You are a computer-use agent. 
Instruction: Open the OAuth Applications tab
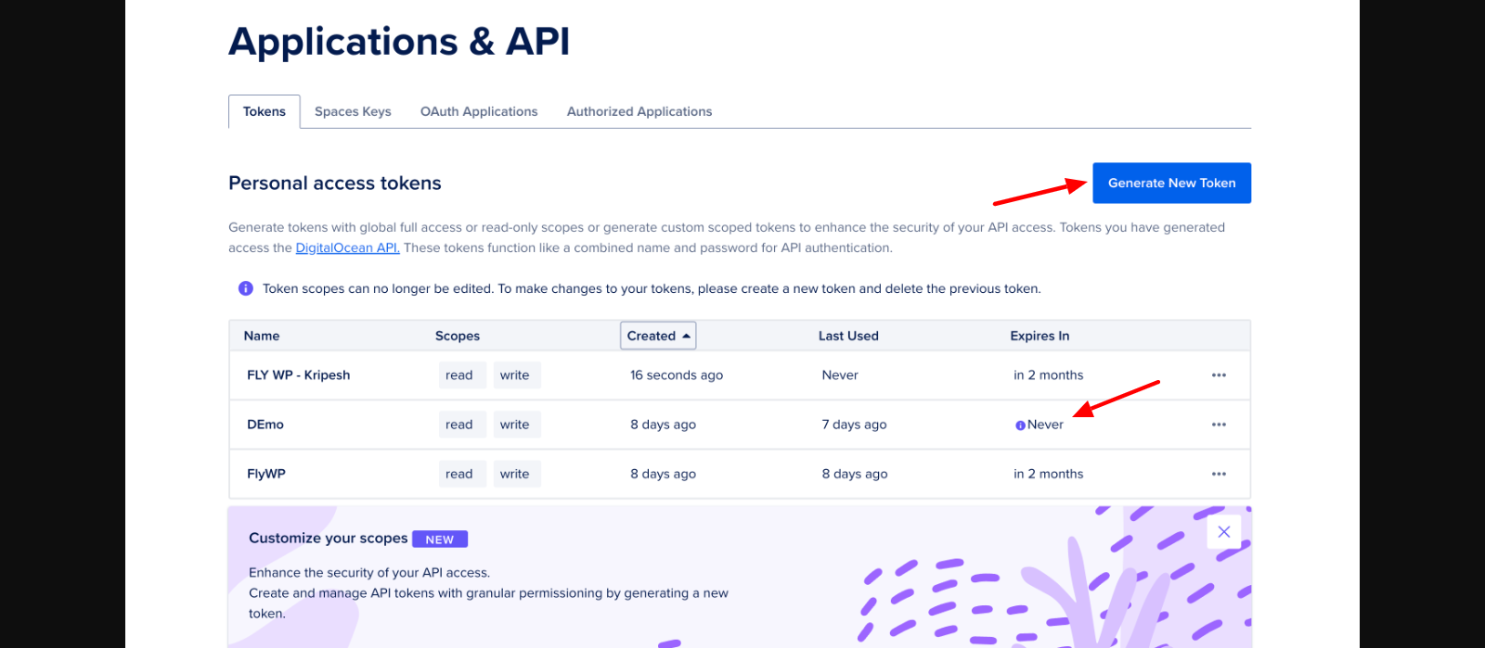[x=479, y=111]
